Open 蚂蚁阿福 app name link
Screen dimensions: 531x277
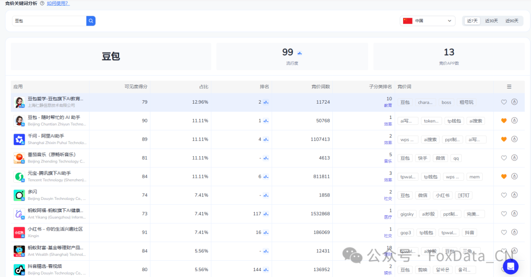click(x=55, y=210)
